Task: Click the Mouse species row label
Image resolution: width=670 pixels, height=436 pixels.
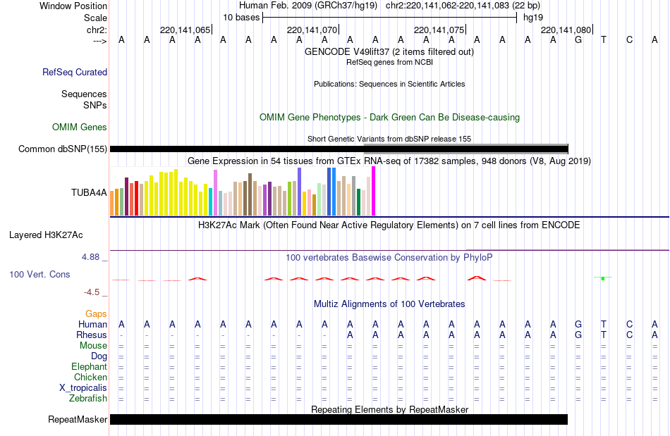Action: [x=93, y=346]
